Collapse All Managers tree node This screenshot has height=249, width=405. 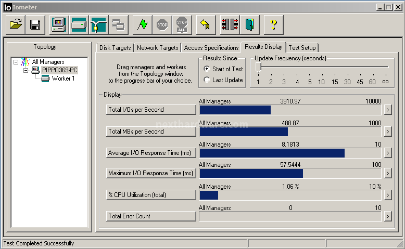pos(16,62)
